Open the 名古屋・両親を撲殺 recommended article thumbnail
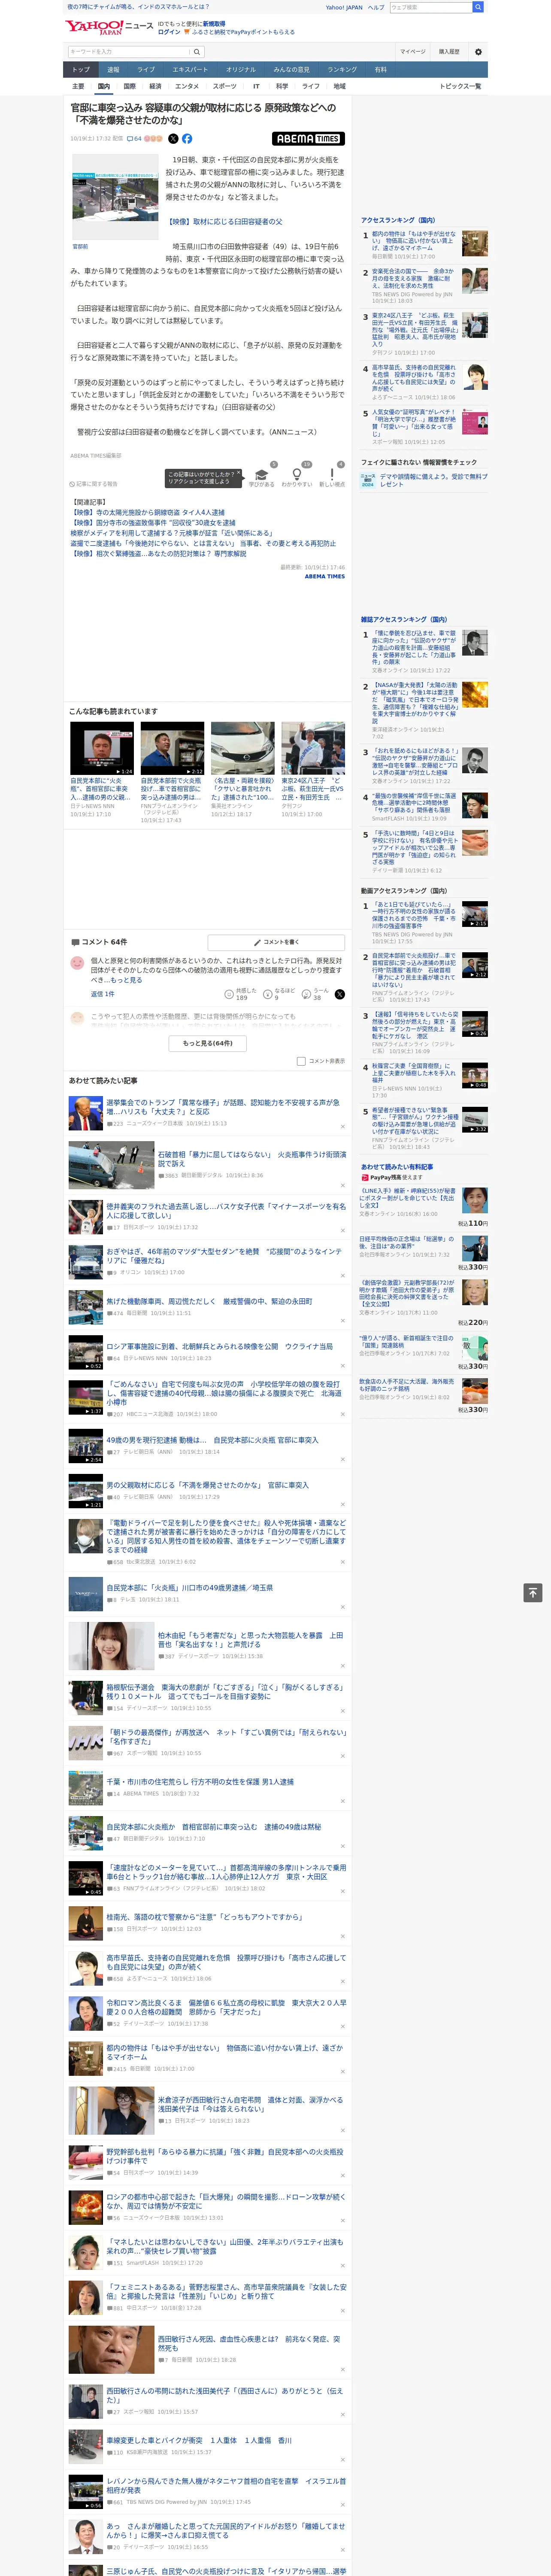 (242, 748)
